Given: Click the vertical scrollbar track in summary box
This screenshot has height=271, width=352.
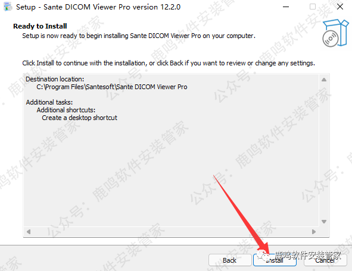Looking at the screenshot, I should tap(324, 150).
